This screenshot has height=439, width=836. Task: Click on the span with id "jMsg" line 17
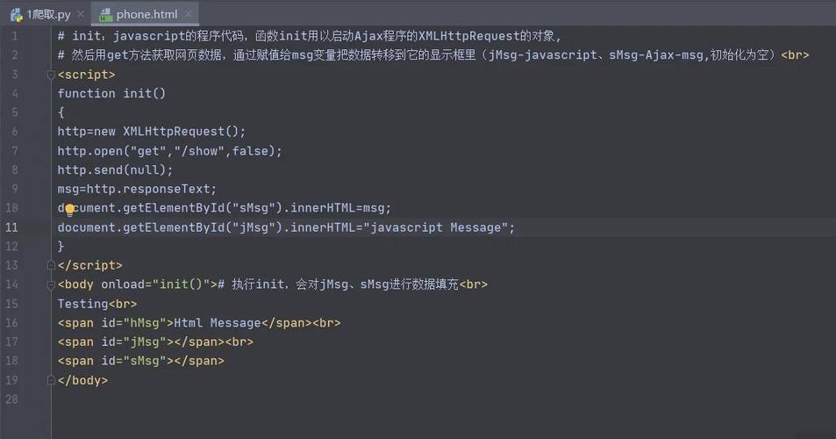(155, 342)
